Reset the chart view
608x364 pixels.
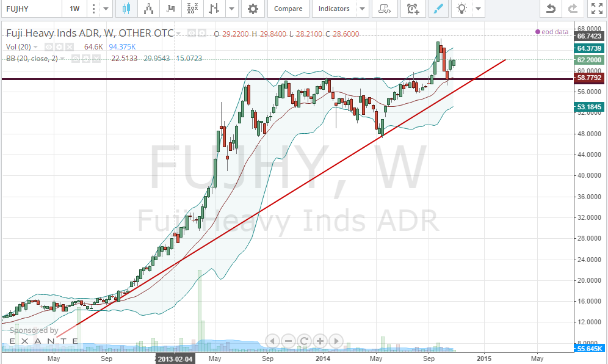pyautogui.click(x=304, y=341)
